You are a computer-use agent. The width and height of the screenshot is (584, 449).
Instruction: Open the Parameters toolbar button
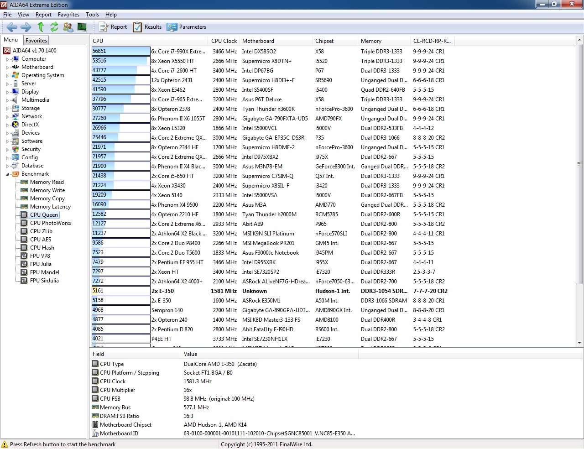187,27
